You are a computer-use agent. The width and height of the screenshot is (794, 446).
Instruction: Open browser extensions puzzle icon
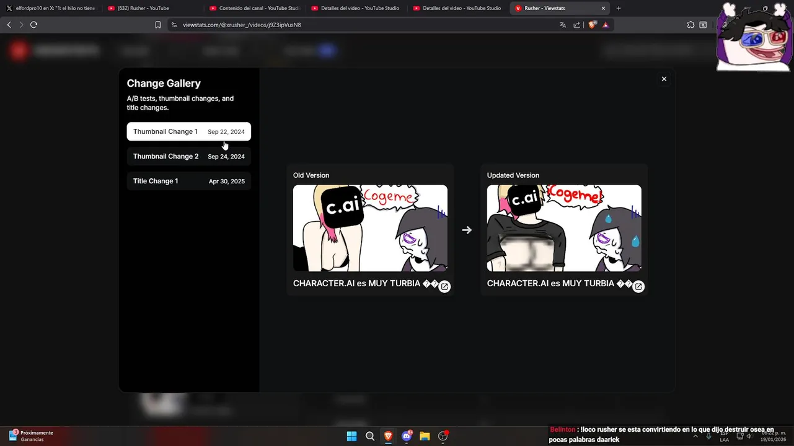[x=690, y=25]
